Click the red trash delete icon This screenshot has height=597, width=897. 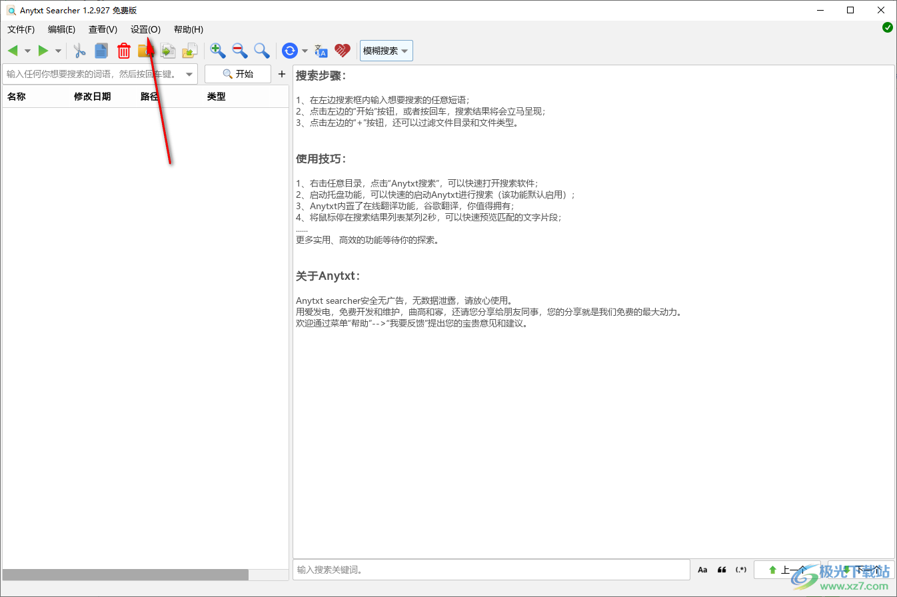(124, 51)
